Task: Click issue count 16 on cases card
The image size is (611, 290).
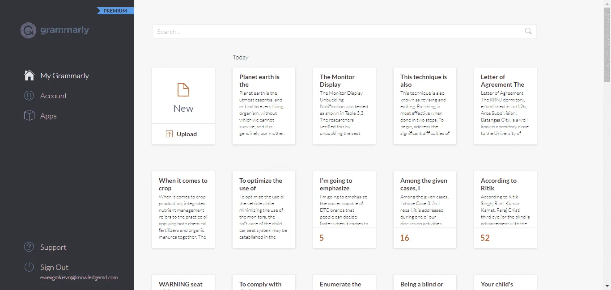Action: [404, 238]
